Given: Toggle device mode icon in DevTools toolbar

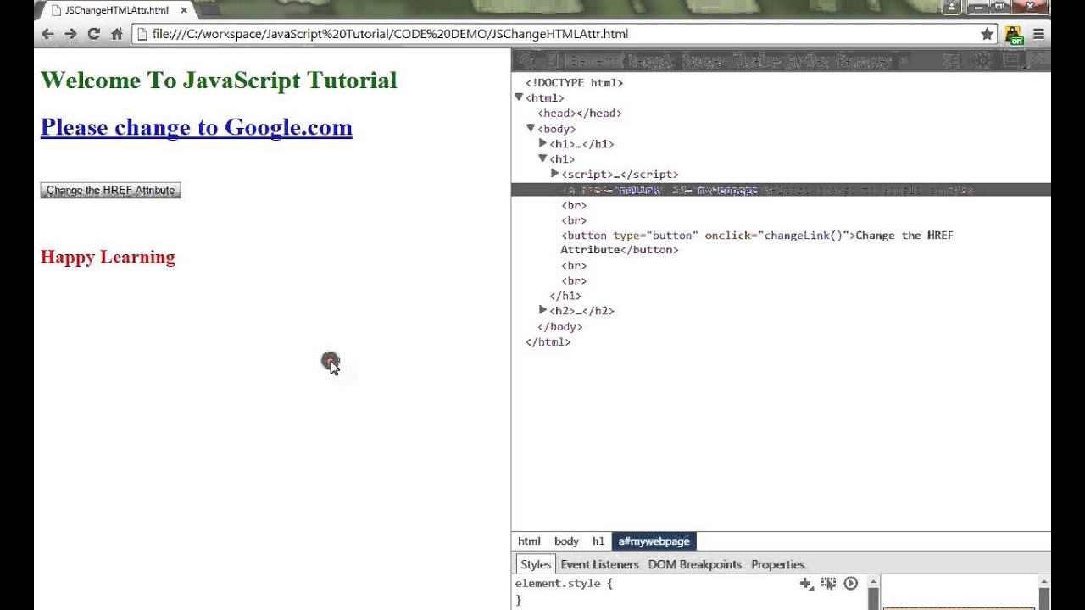Looking at the screenshot, I should 553,60.
